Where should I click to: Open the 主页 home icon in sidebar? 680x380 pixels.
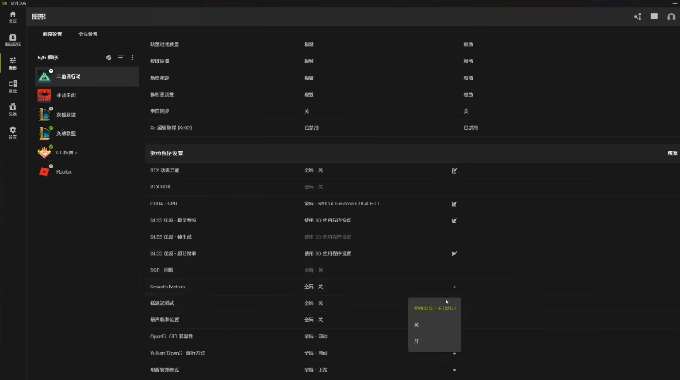pyautogui.click(x=12, y=16)
